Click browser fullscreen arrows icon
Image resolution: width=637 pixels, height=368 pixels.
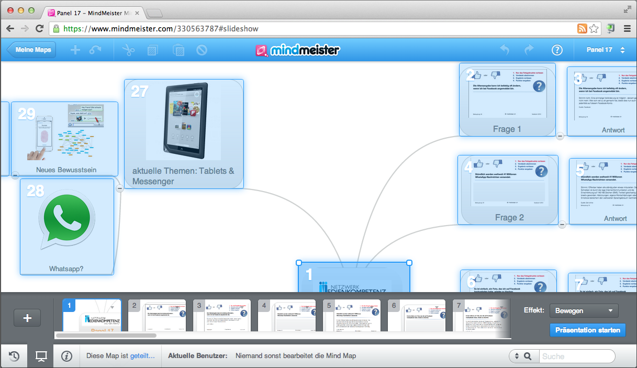pos(628,8)
